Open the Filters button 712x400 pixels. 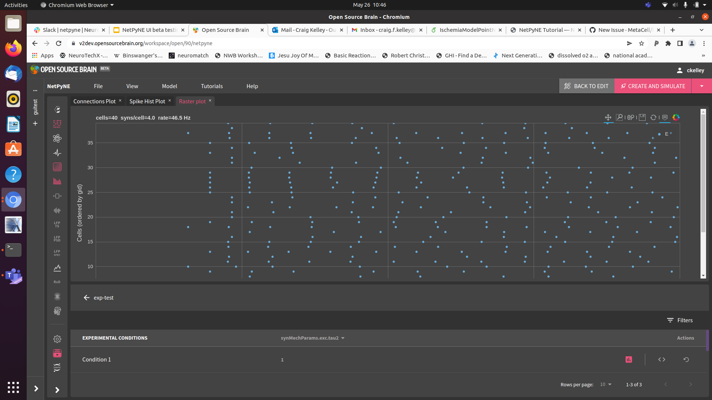pos(680,320)
